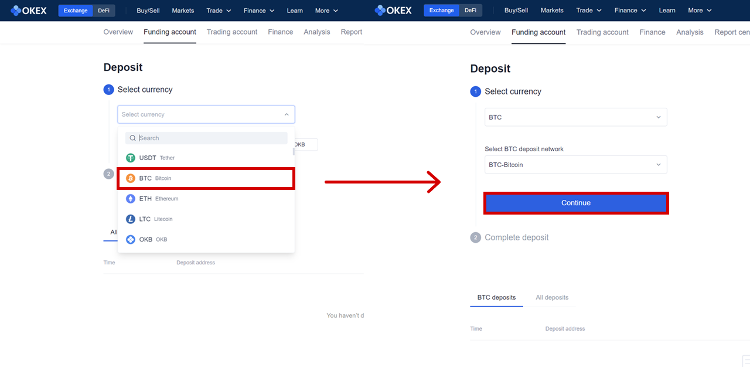Go to Overview tab in right panel
The image size is (750, 367).
pyautogui.click(x=485, y=32)
